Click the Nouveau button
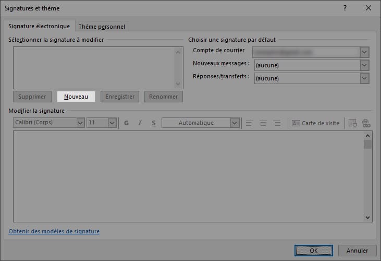The image size is (381, 261). pyautogui.click(x=76, y=97)
